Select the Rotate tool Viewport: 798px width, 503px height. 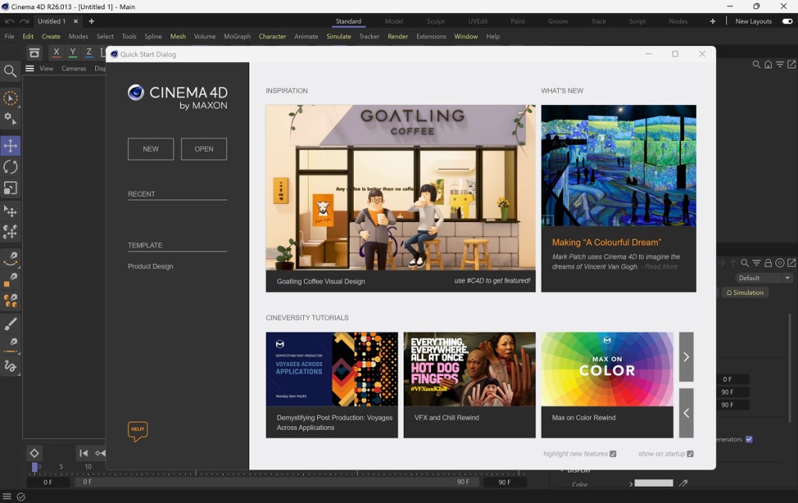click(10, 167)
